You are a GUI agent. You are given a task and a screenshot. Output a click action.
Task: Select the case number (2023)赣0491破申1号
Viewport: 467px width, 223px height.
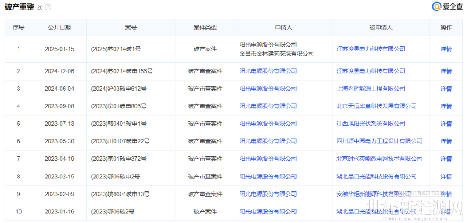118,124
